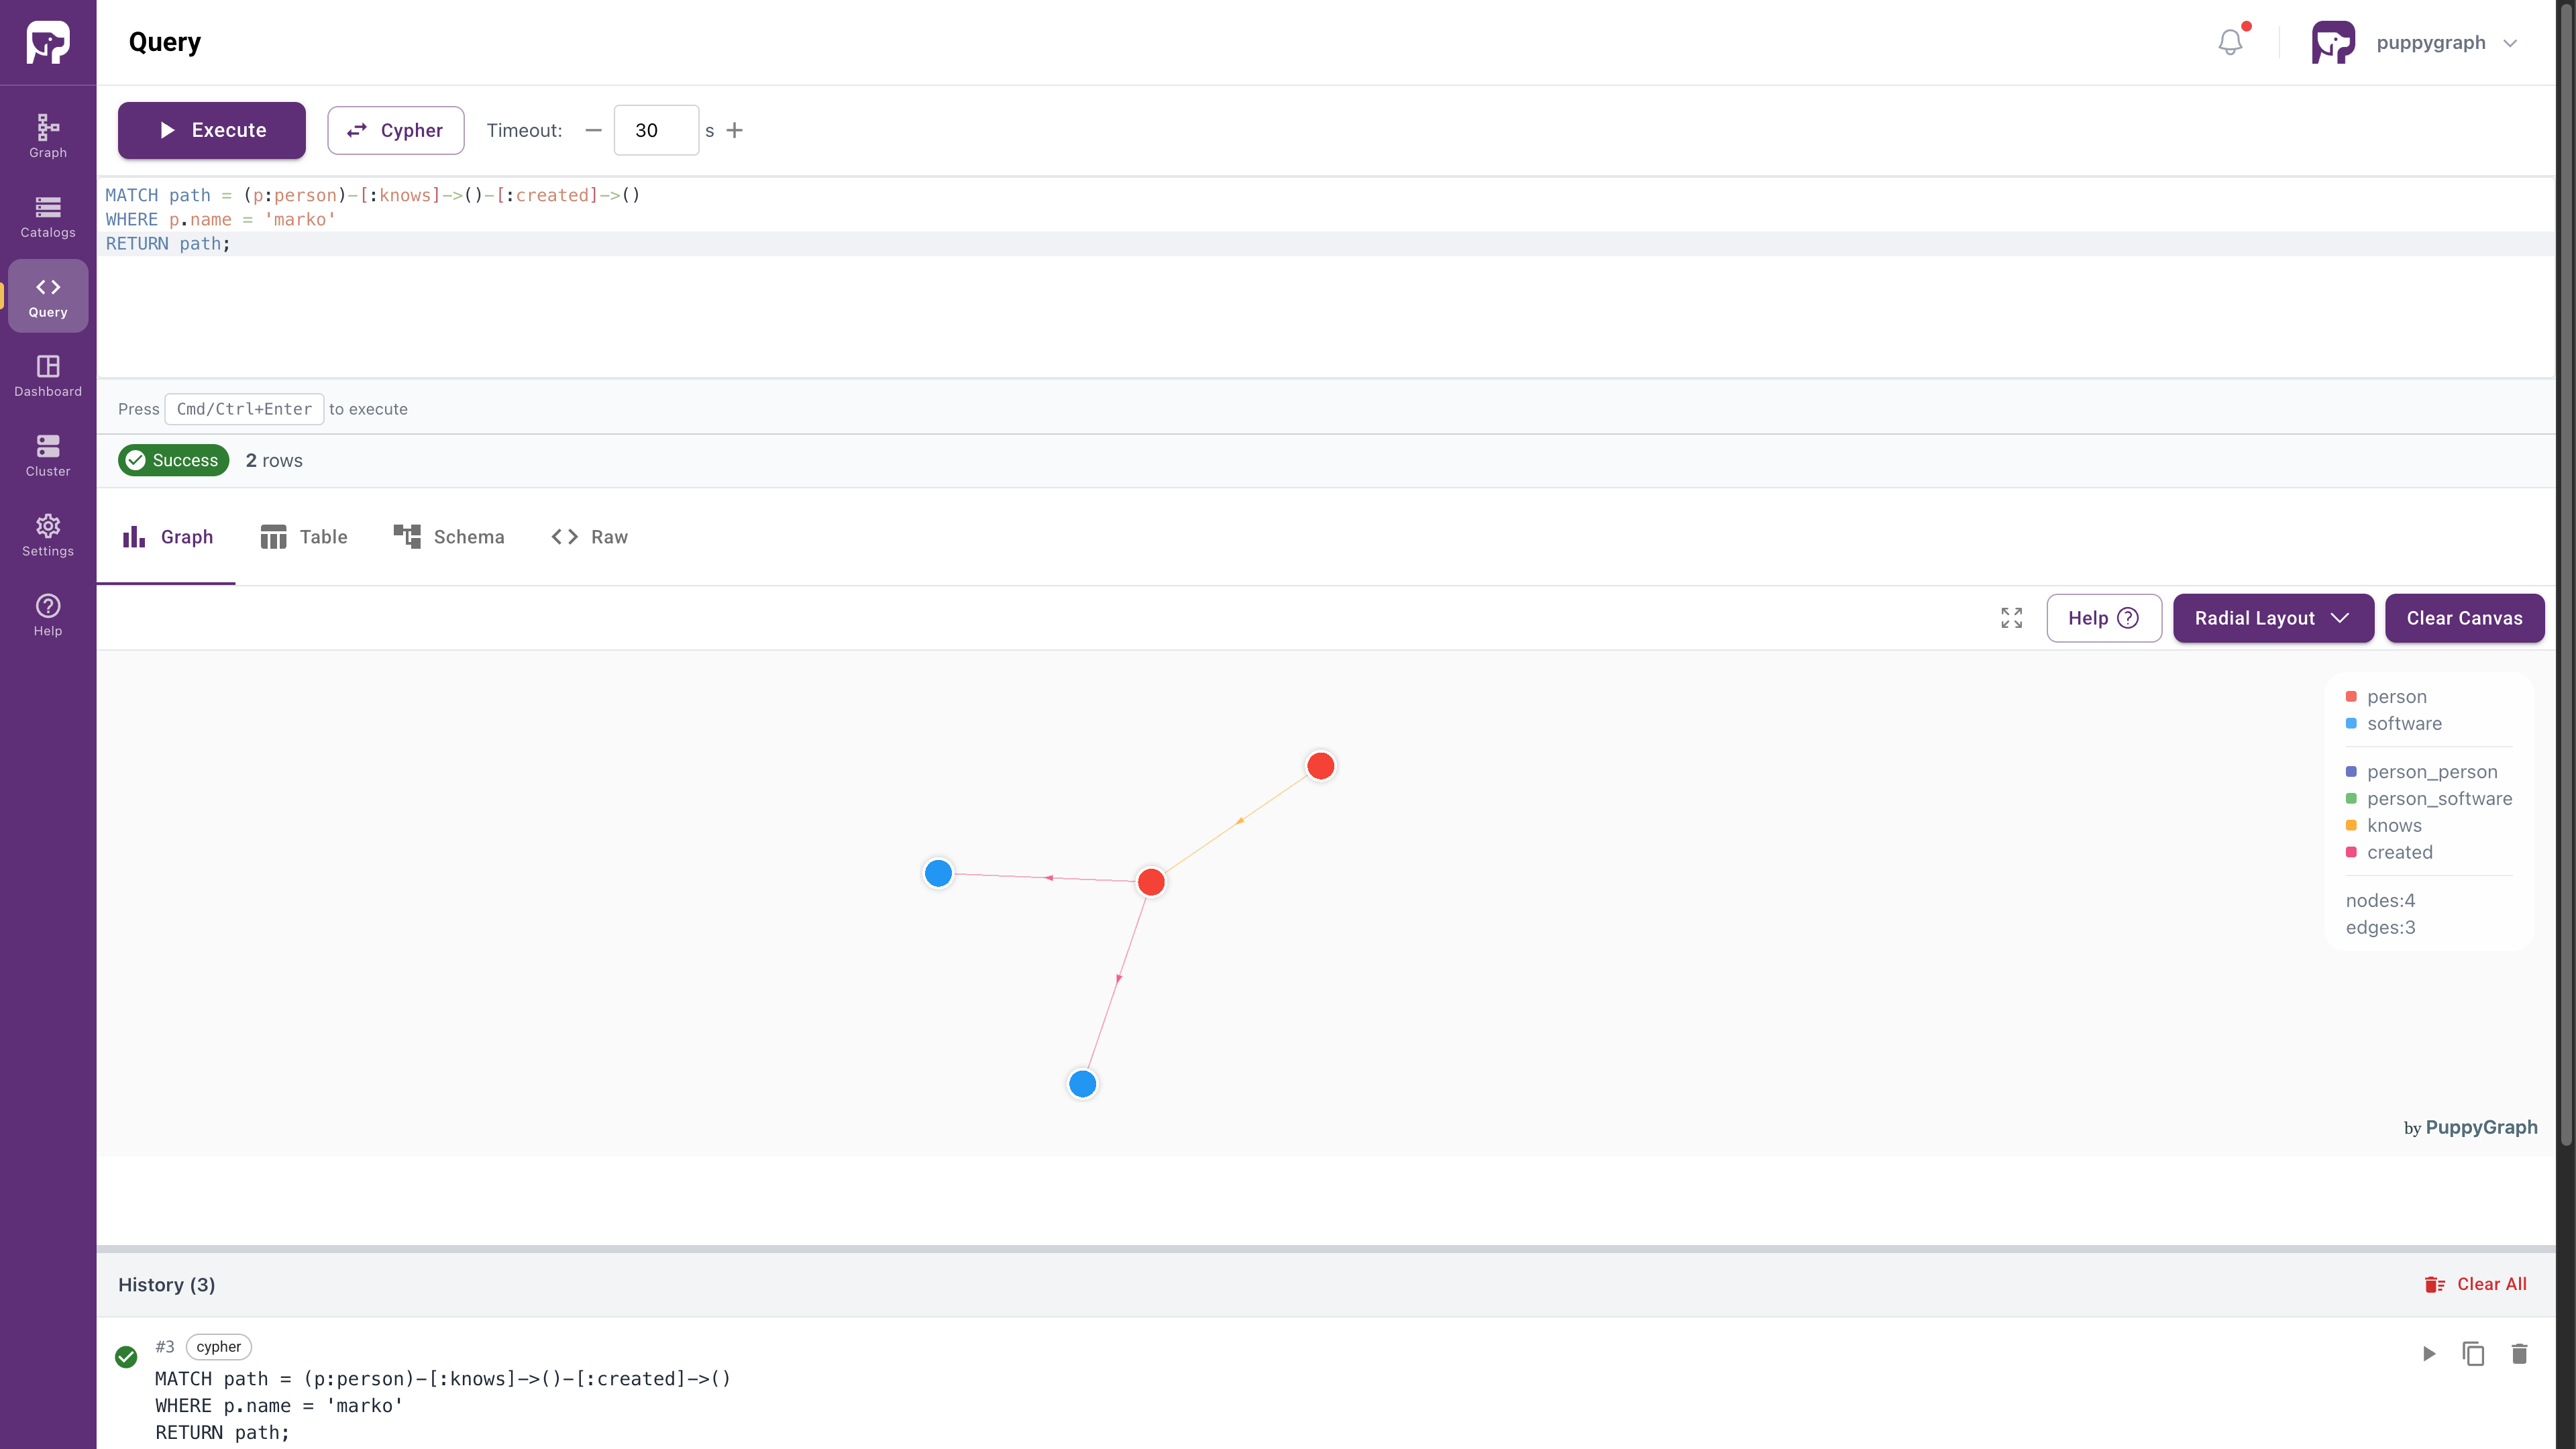Open the Schema results tab

click(448, 537)
